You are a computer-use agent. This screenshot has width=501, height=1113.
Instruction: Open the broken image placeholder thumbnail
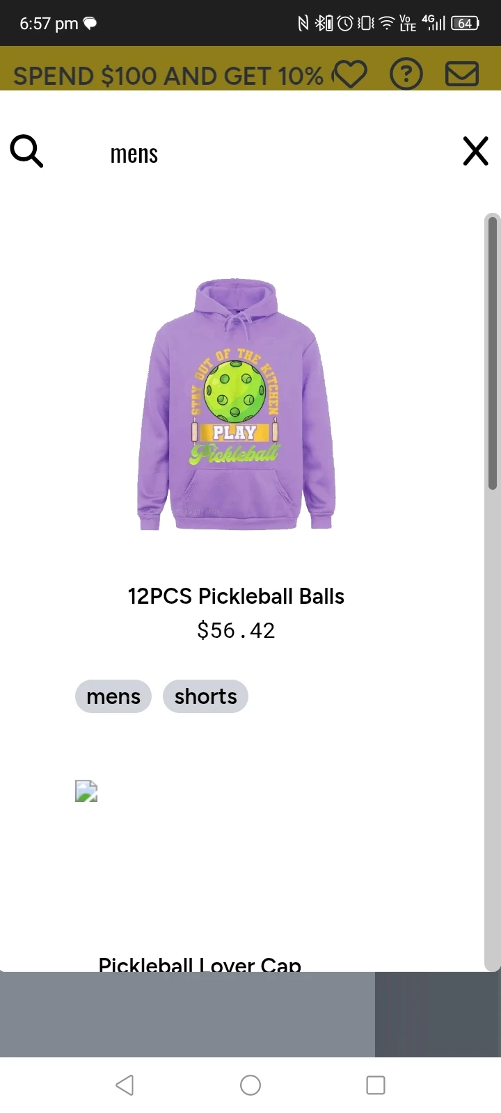pyautogui.click(x=86, y=791)
